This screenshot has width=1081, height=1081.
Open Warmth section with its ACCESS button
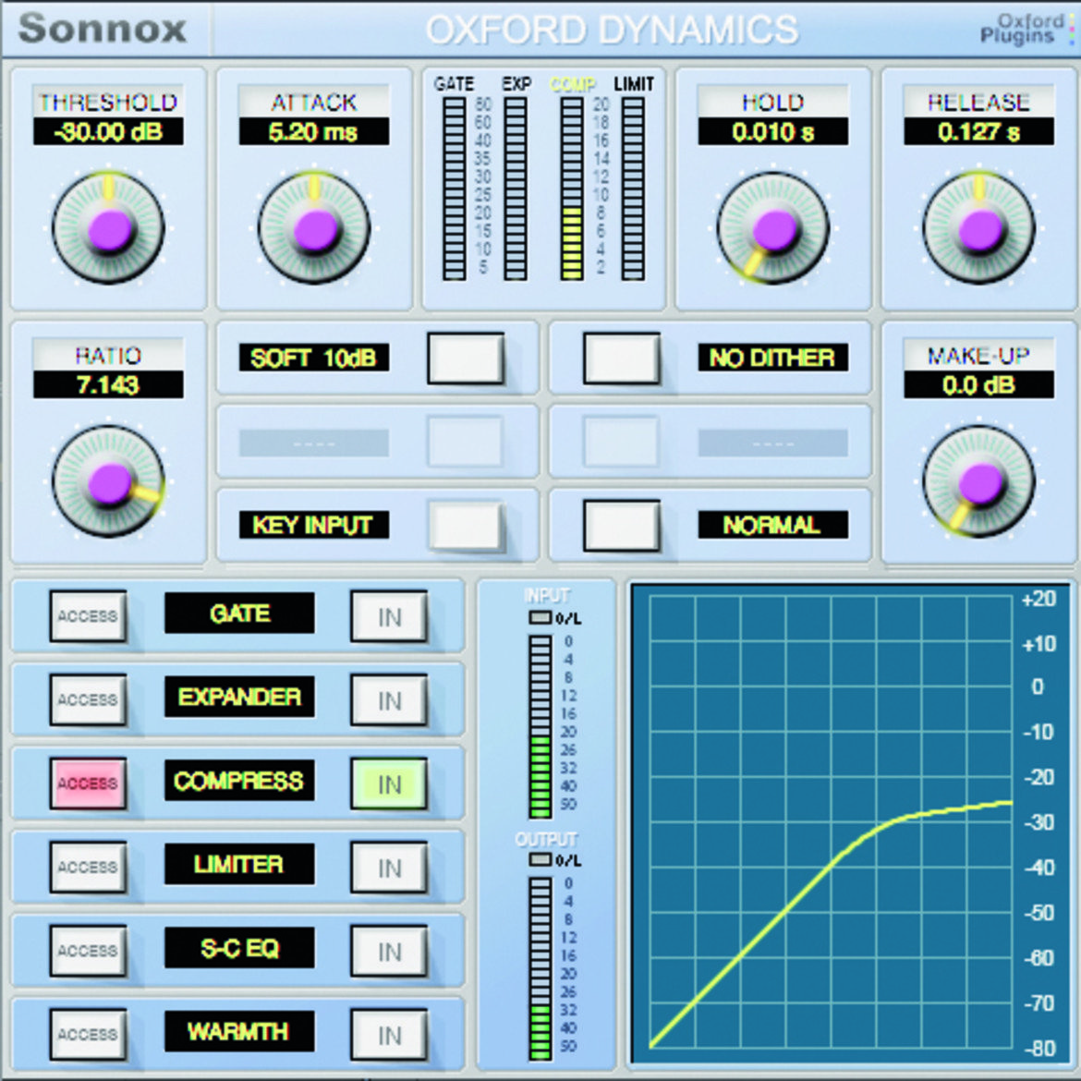pyautogui.click(x=88, y=1035)
